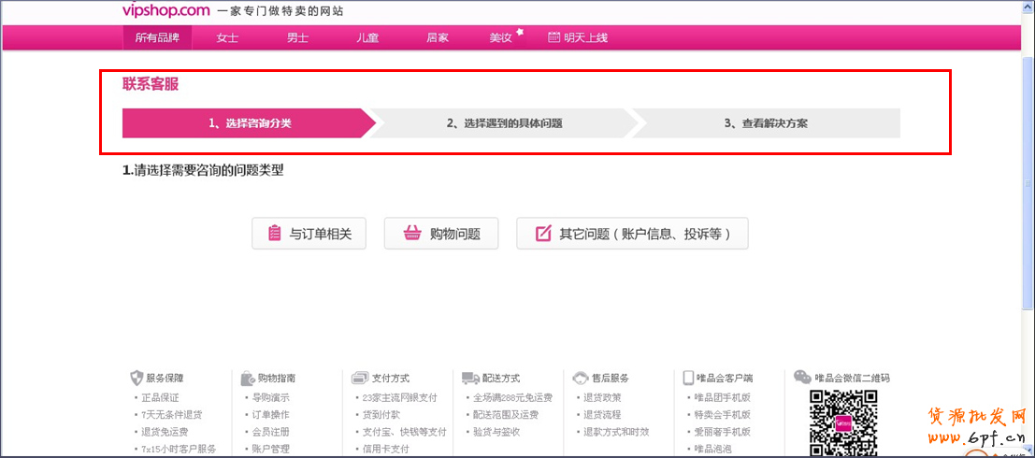Click the clipboard icon on 与订单相关

275,234
